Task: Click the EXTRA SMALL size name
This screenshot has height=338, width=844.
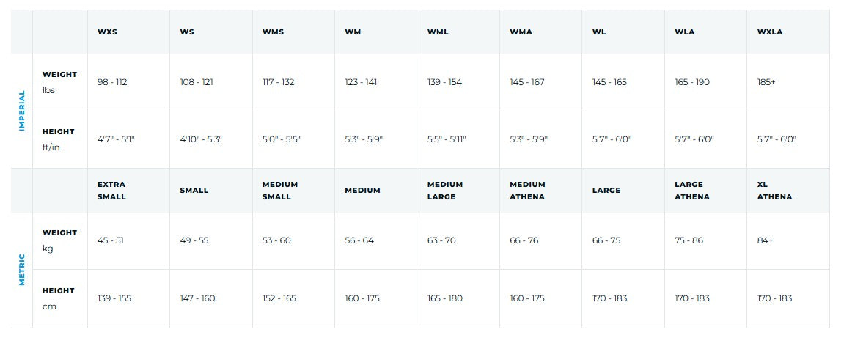Action: pos(111,191)
